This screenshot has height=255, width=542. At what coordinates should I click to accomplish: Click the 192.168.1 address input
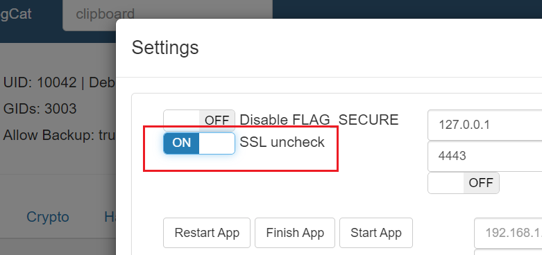pos(508,233)
